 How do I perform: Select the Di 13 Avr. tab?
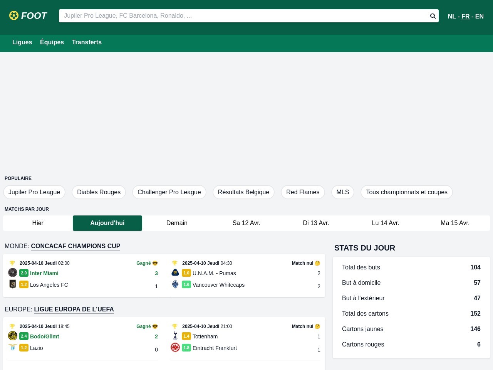coord(316,223)
